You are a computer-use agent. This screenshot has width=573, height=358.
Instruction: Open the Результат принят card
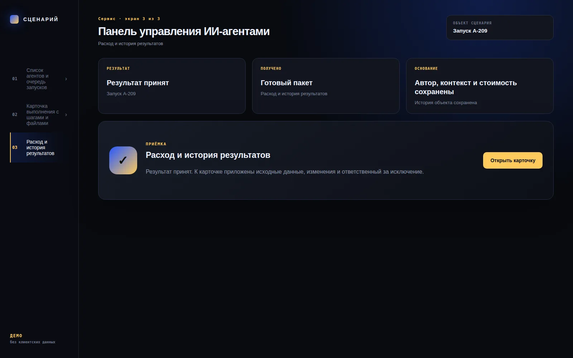coord(172,86)
